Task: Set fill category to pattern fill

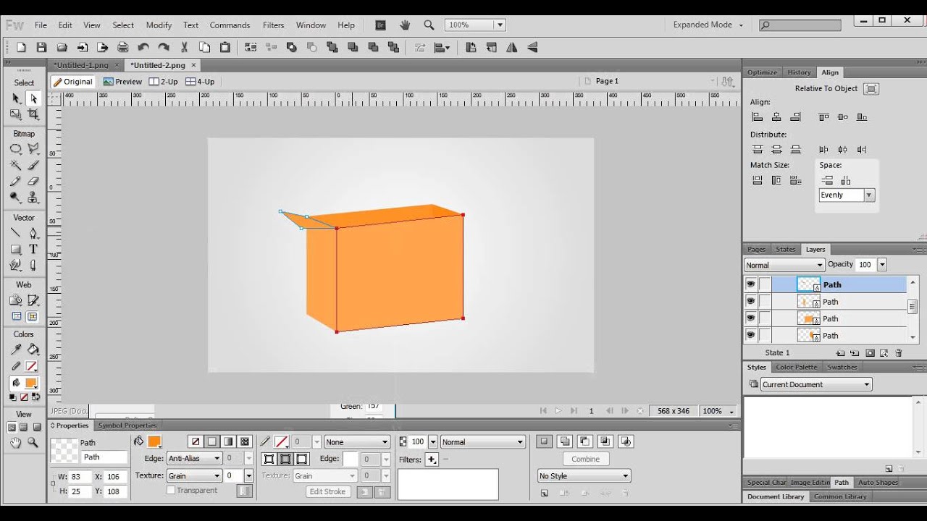Action: click(245, 441)
